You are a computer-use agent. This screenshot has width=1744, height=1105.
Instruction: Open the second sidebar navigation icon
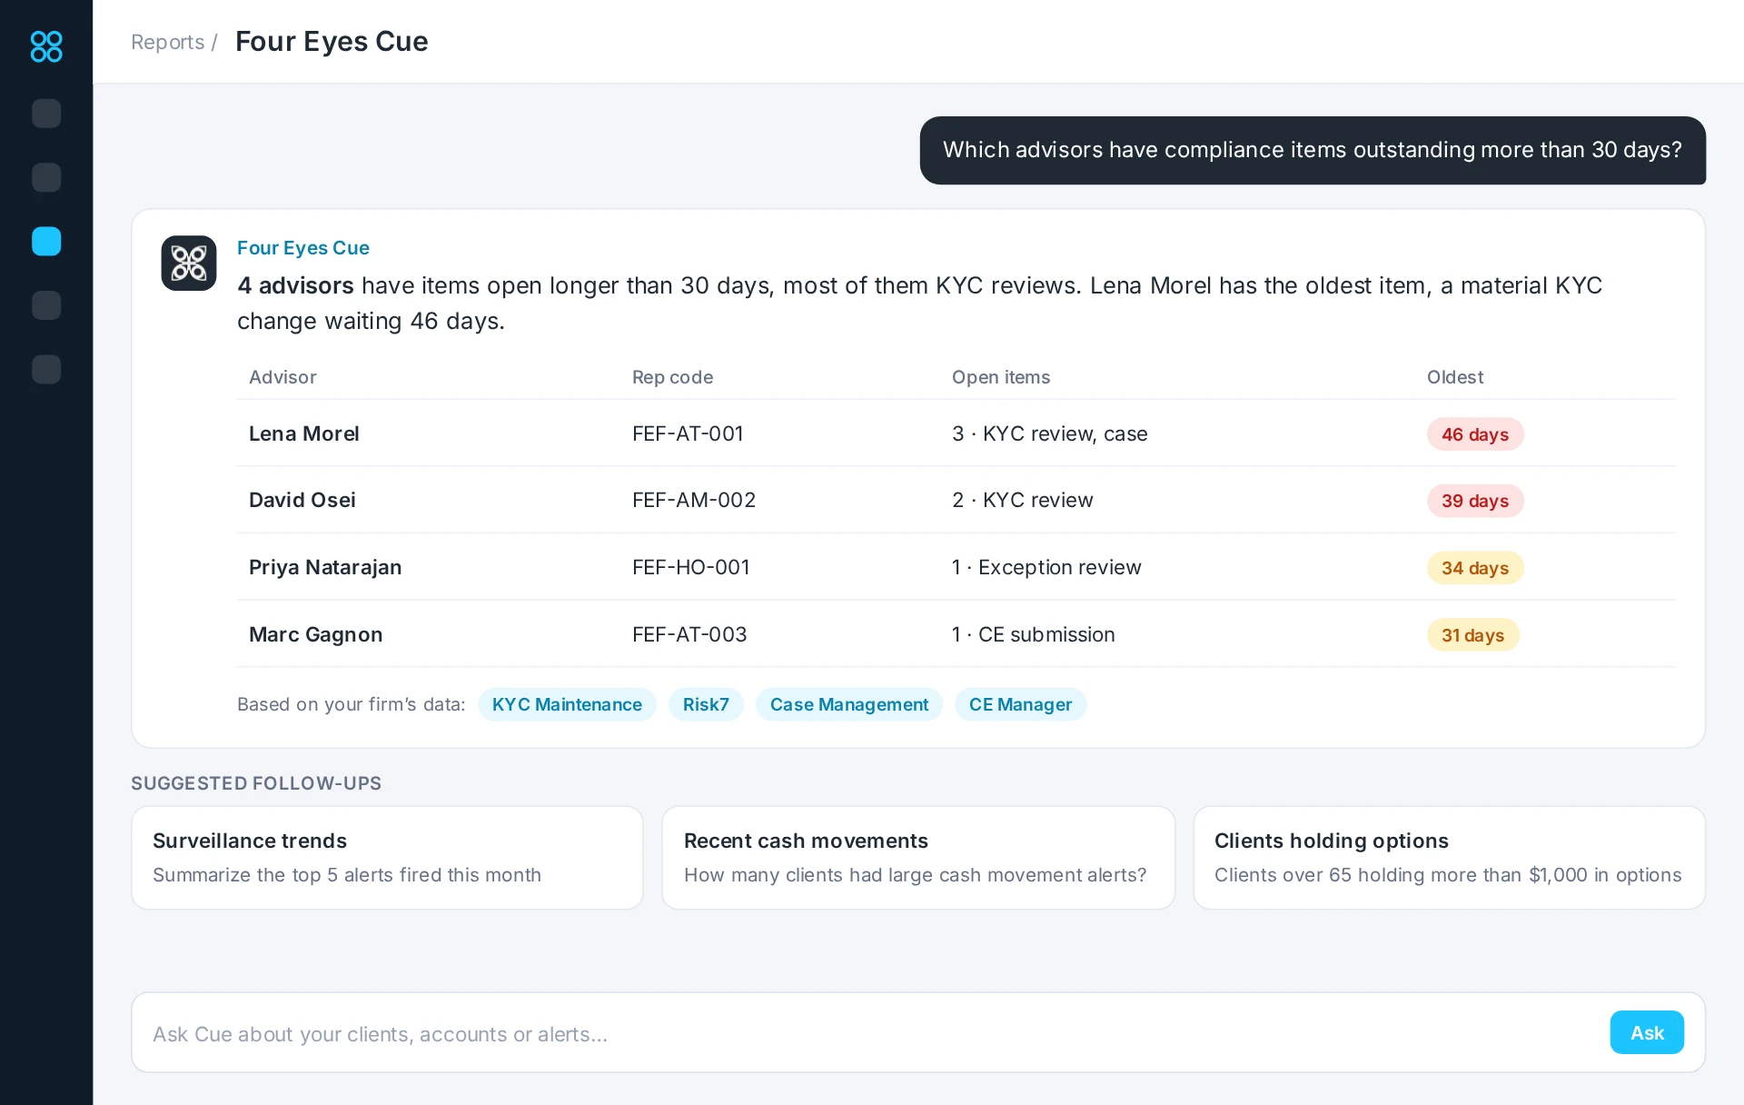tap(46, 177)
